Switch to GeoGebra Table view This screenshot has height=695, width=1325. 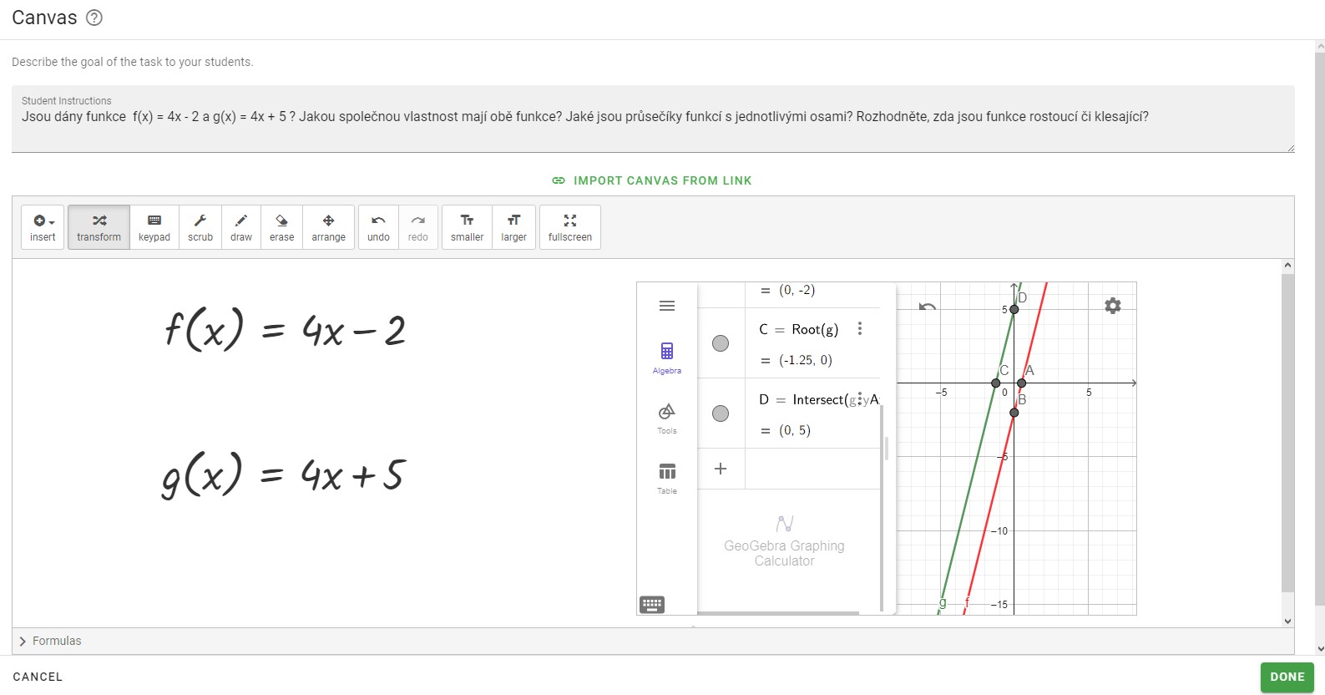pyautogui.click(x=667, y=478)
